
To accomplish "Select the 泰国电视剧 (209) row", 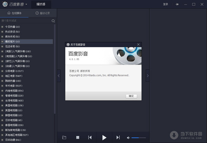I will pos(27,125).
